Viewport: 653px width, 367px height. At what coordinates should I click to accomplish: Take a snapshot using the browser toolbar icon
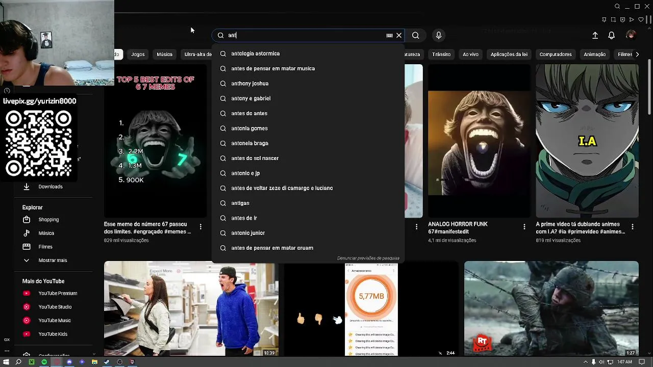pos(613,20)
